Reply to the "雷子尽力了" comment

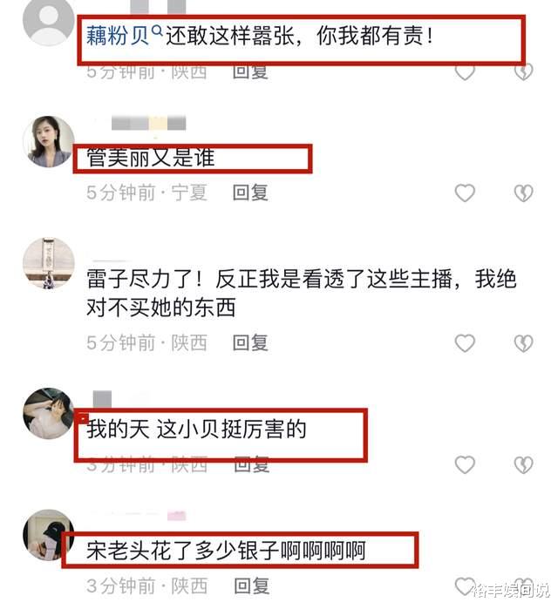click(250, 343)
